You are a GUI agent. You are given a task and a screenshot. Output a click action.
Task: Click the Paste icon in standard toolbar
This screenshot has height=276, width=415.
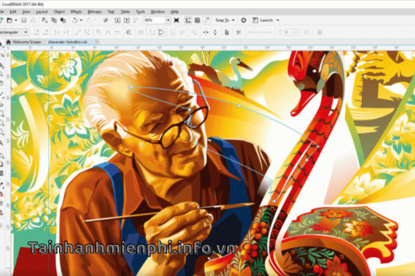tap(62, 20)
